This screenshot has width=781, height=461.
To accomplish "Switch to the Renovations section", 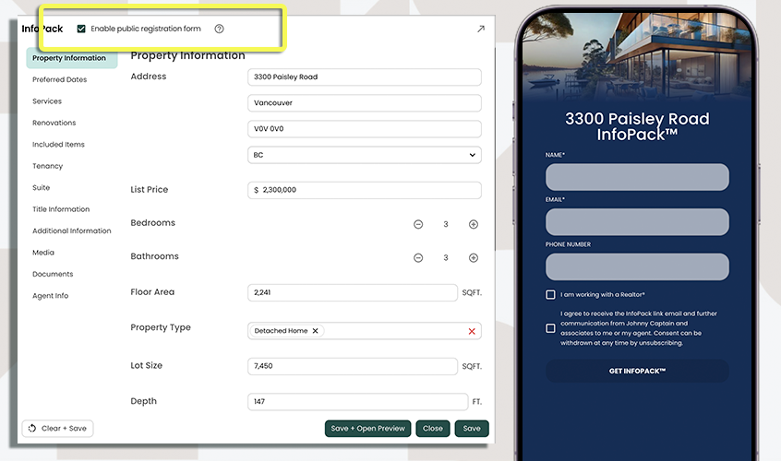I will (54, 123).
